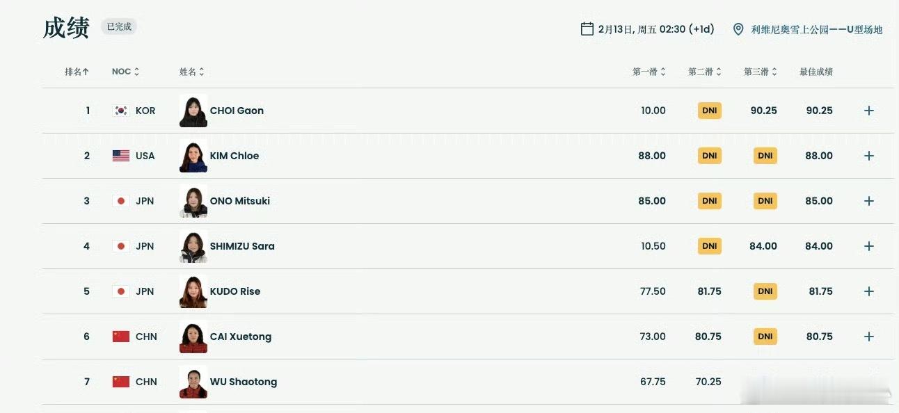Click WU Shaotong's profile photo

[193, 382]
